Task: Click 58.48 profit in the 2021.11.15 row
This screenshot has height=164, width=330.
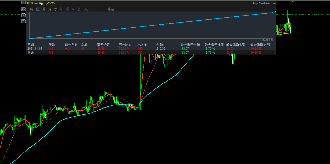Action: (x=101, y=49)
